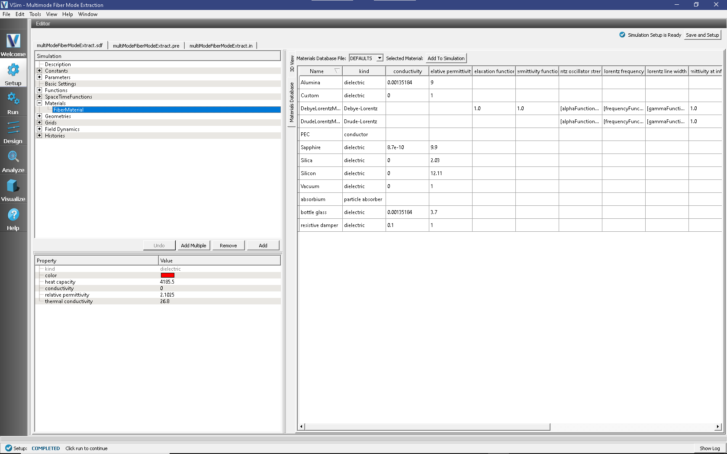The image size is (727, 454).
Task: Click the Show Log button
Action: [x=710, y=448]
